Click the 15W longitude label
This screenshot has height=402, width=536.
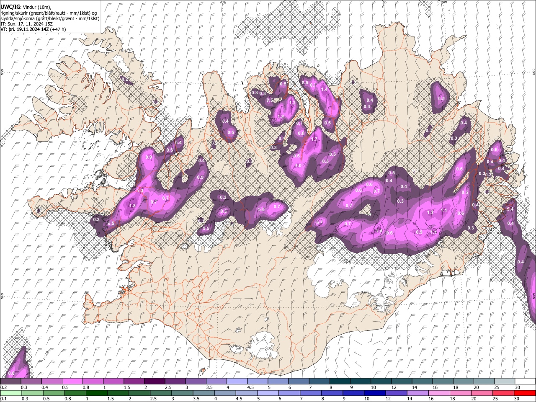tap(443, 2)
